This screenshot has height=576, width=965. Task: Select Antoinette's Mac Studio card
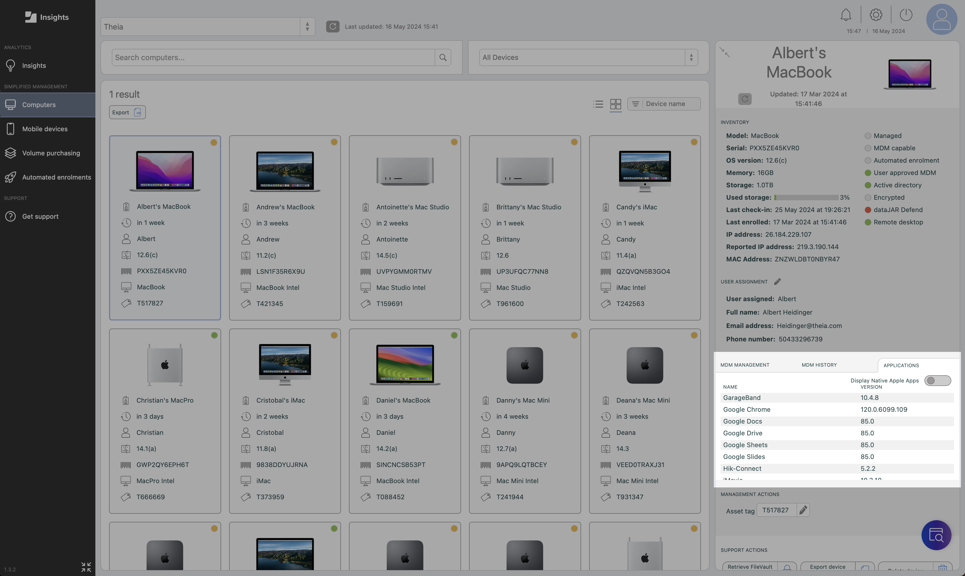(x=405, y=228)
